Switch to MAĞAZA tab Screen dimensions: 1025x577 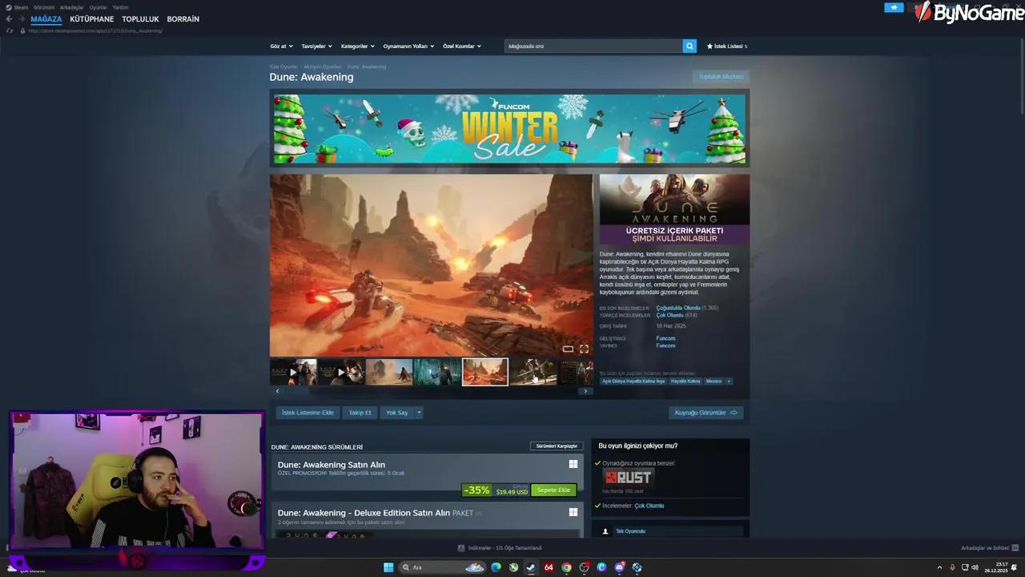(x=46, y=19)
